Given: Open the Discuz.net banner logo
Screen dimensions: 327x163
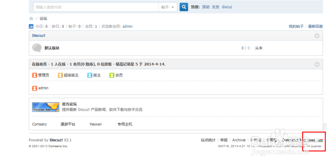Looking at the screenshot, I should click(x=45, y=107).
